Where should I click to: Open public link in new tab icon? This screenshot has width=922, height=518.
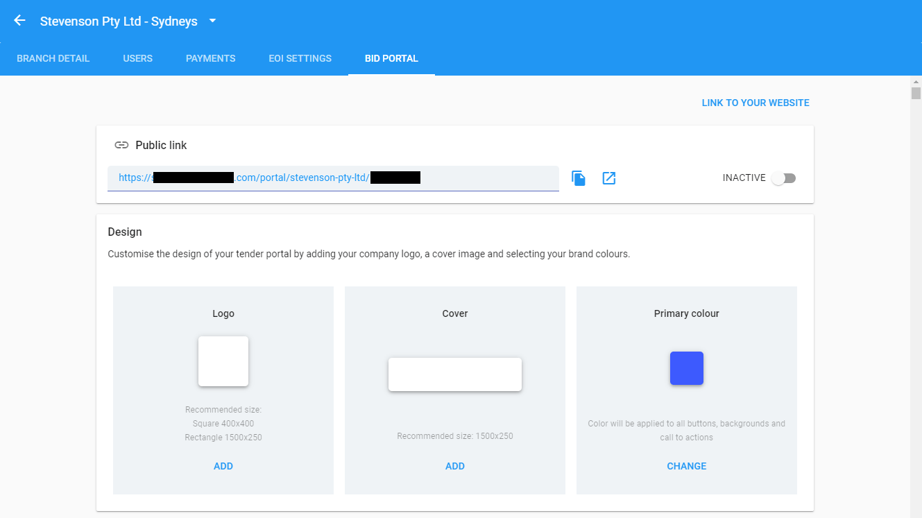(608, 178)
